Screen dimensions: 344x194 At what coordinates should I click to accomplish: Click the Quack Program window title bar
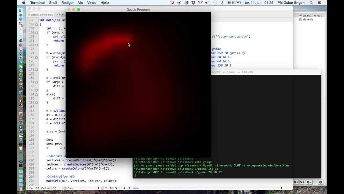(138, 9)
